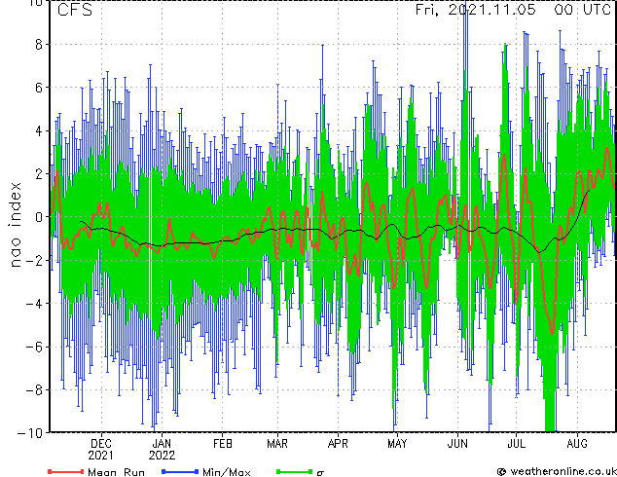Screen dimensions: 617x477
Task: Click the 00 UTC time label
Action: [x=583, y=9]
